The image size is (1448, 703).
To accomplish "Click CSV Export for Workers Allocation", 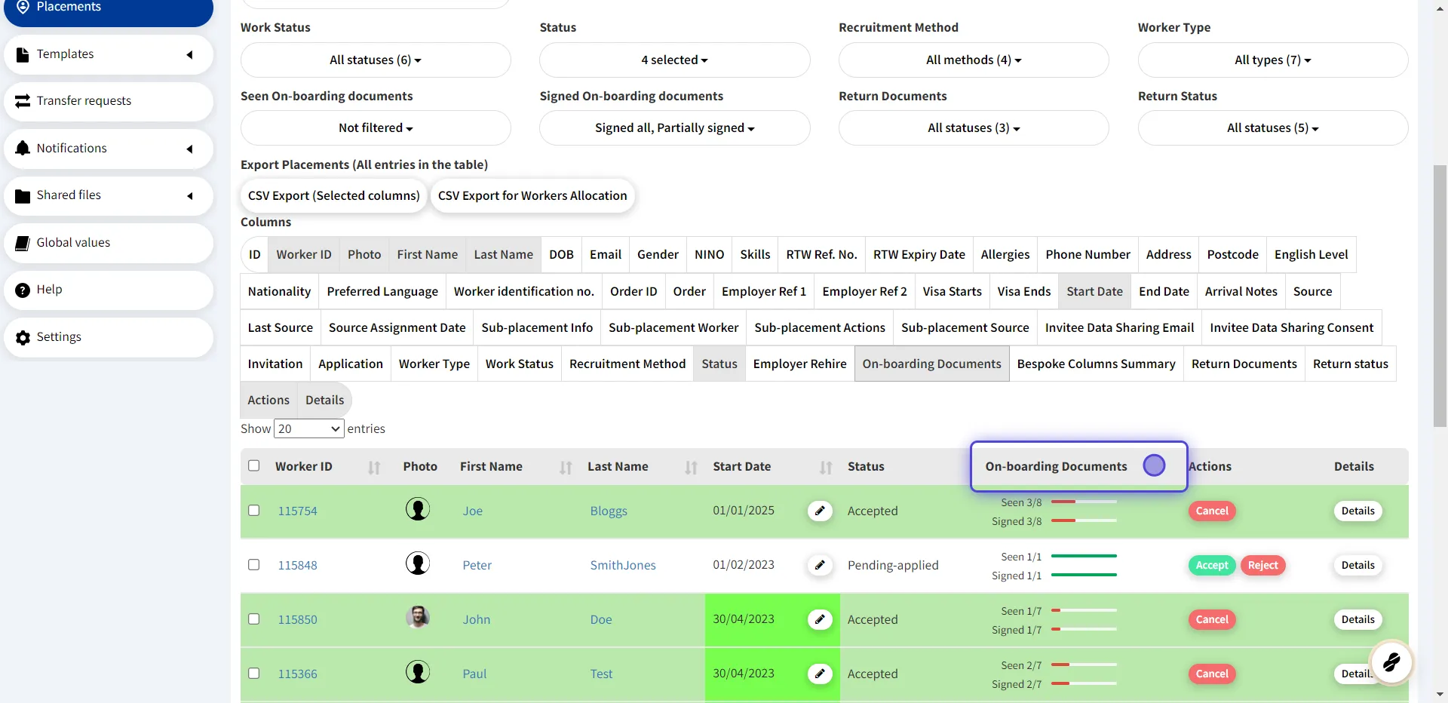I will [532, 195].
